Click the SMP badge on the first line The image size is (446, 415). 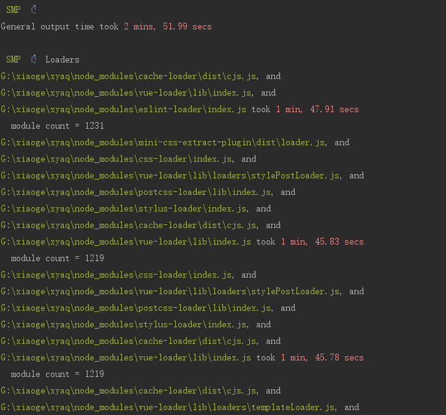13,10
